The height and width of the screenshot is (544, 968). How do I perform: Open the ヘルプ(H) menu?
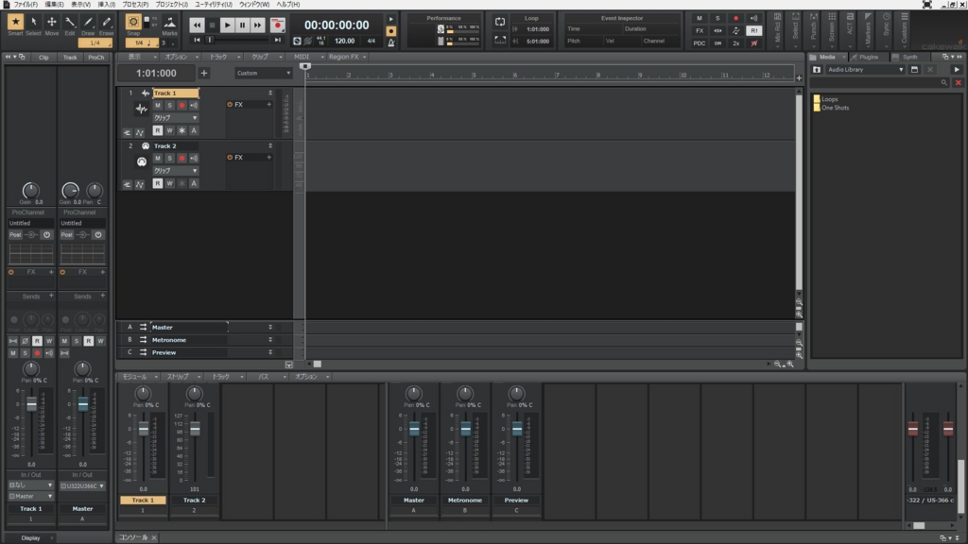(288, 5)
